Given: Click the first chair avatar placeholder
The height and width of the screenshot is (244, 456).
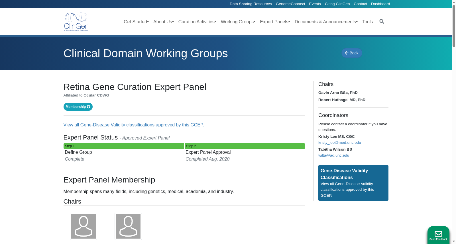Looking at the screenshot, I should pos(84,226).
